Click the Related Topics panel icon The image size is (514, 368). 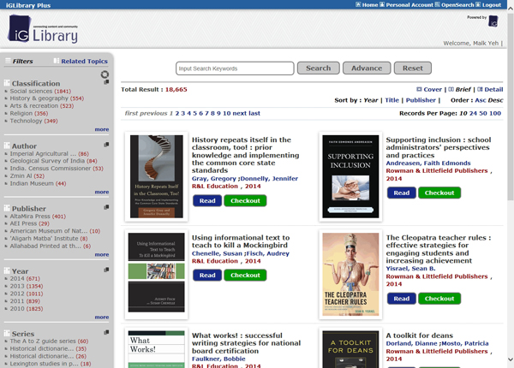coord(57,61)
